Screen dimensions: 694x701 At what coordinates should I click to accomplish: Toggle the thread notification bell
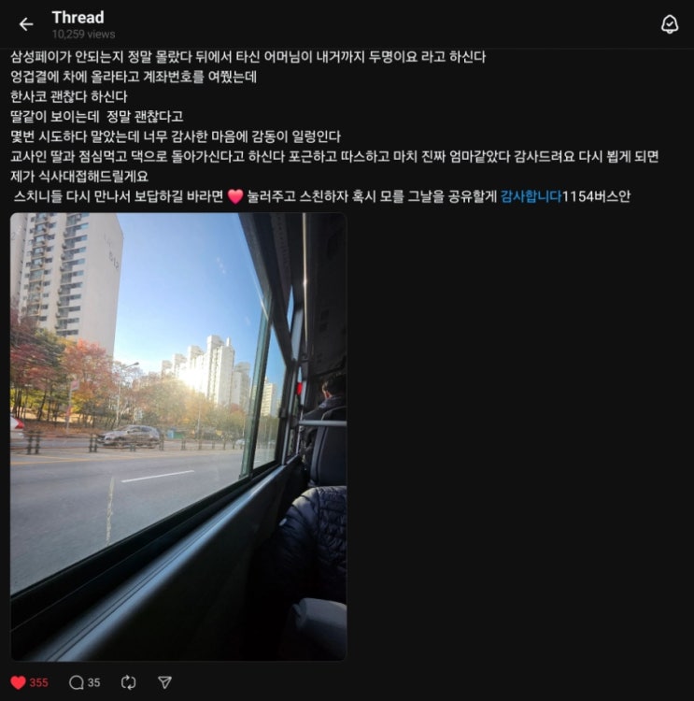coord(669,24)
